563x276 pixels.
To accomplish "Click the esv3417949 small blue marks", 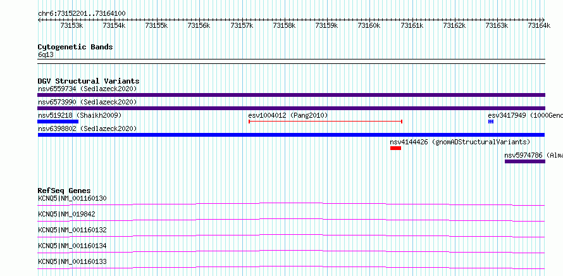I will pyautogui.click(x=491, y=122).
